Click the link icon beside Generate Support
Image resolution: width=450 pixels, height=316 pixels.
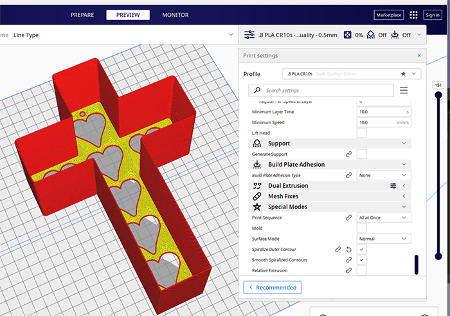[348, 154]
